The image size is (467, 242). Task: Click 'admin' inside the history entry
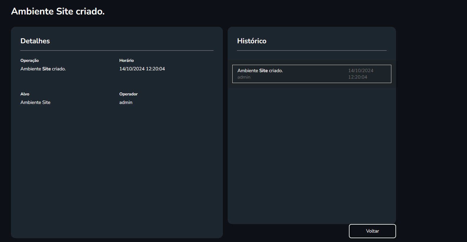point(244,77)
